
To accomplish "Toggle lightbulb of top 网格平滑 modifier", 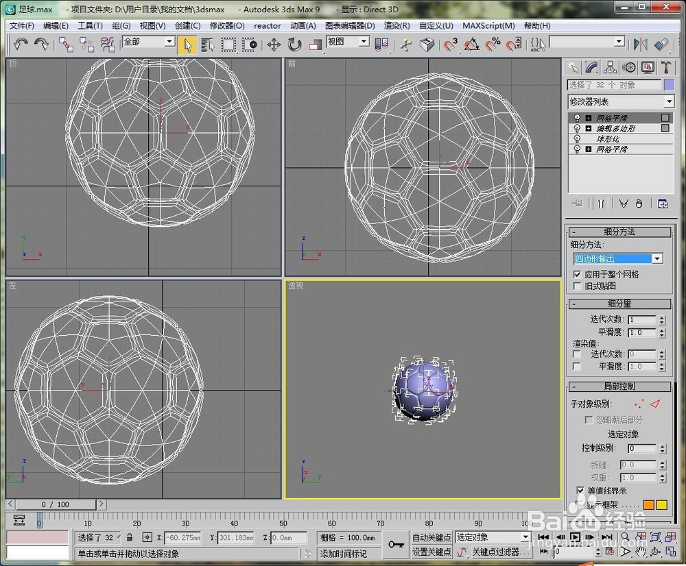I will [x=577, y=118].
